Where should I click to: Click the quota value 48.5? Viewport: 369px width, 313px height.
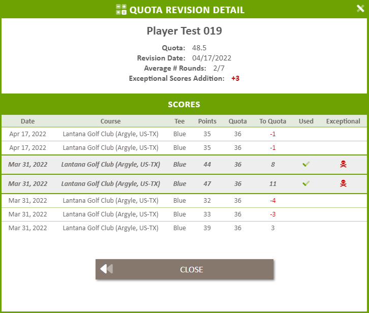[199, 48]
